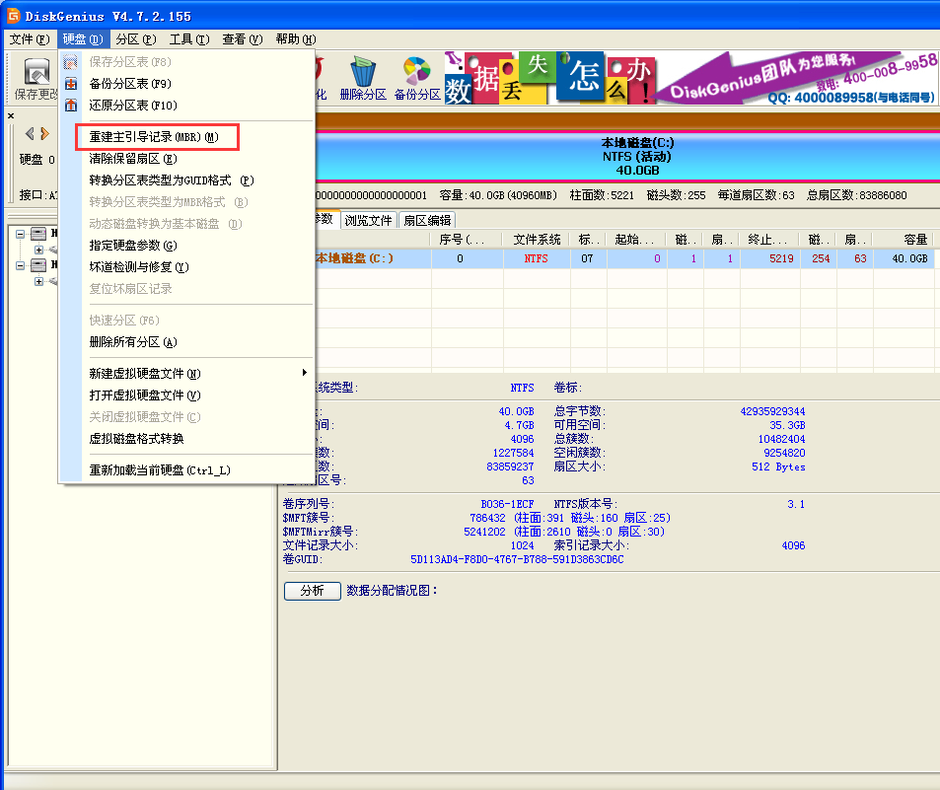Expand the partition node under the first disk

click(x=38, y=250)
